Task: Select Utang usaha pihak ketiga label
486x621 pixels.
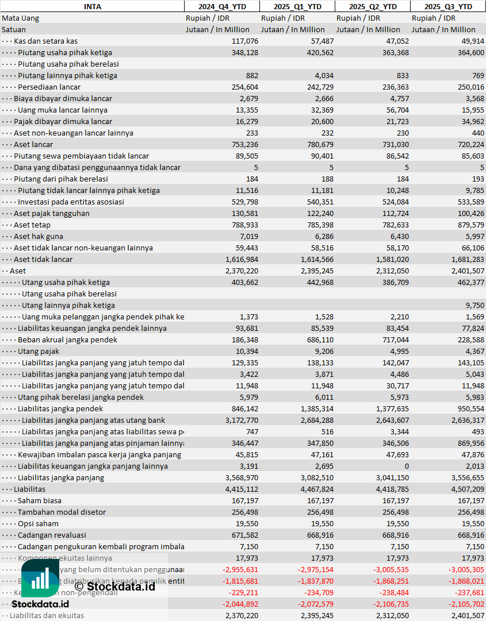Action: [x=66, y=283]
